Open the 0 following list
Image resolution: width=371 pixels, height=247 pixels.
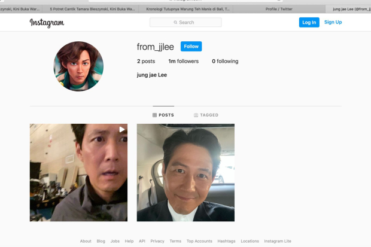(225, 61)
